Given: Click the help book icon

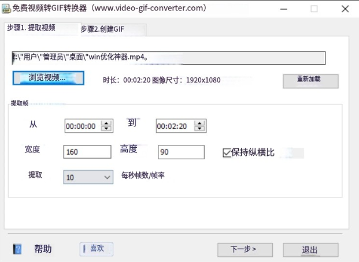Looking at the screenshot, I should pyautogui.click(x=18, y=249).
